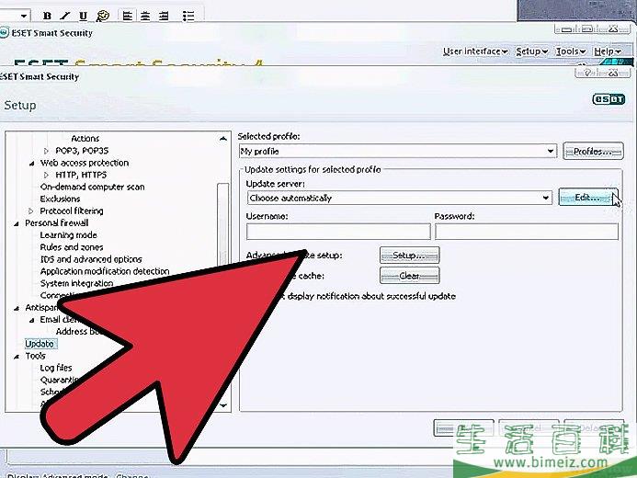Select Exclusions in the setup tree
637x478 pixels.
coord(60,199)
